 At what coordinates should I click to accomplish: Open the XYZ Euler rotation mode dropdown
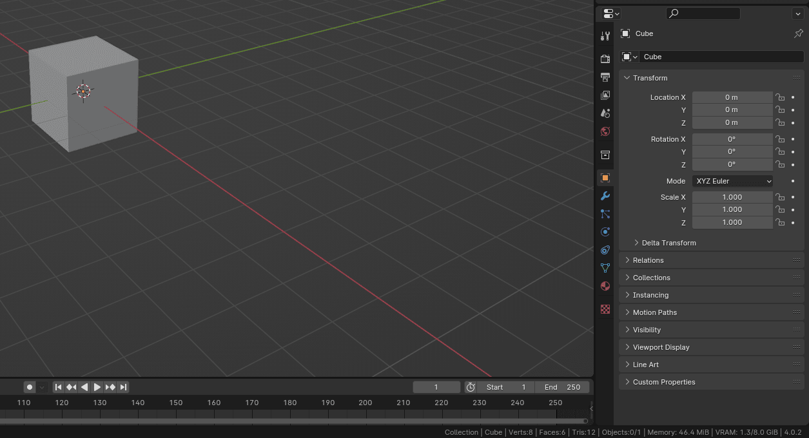tap(732, 181)
